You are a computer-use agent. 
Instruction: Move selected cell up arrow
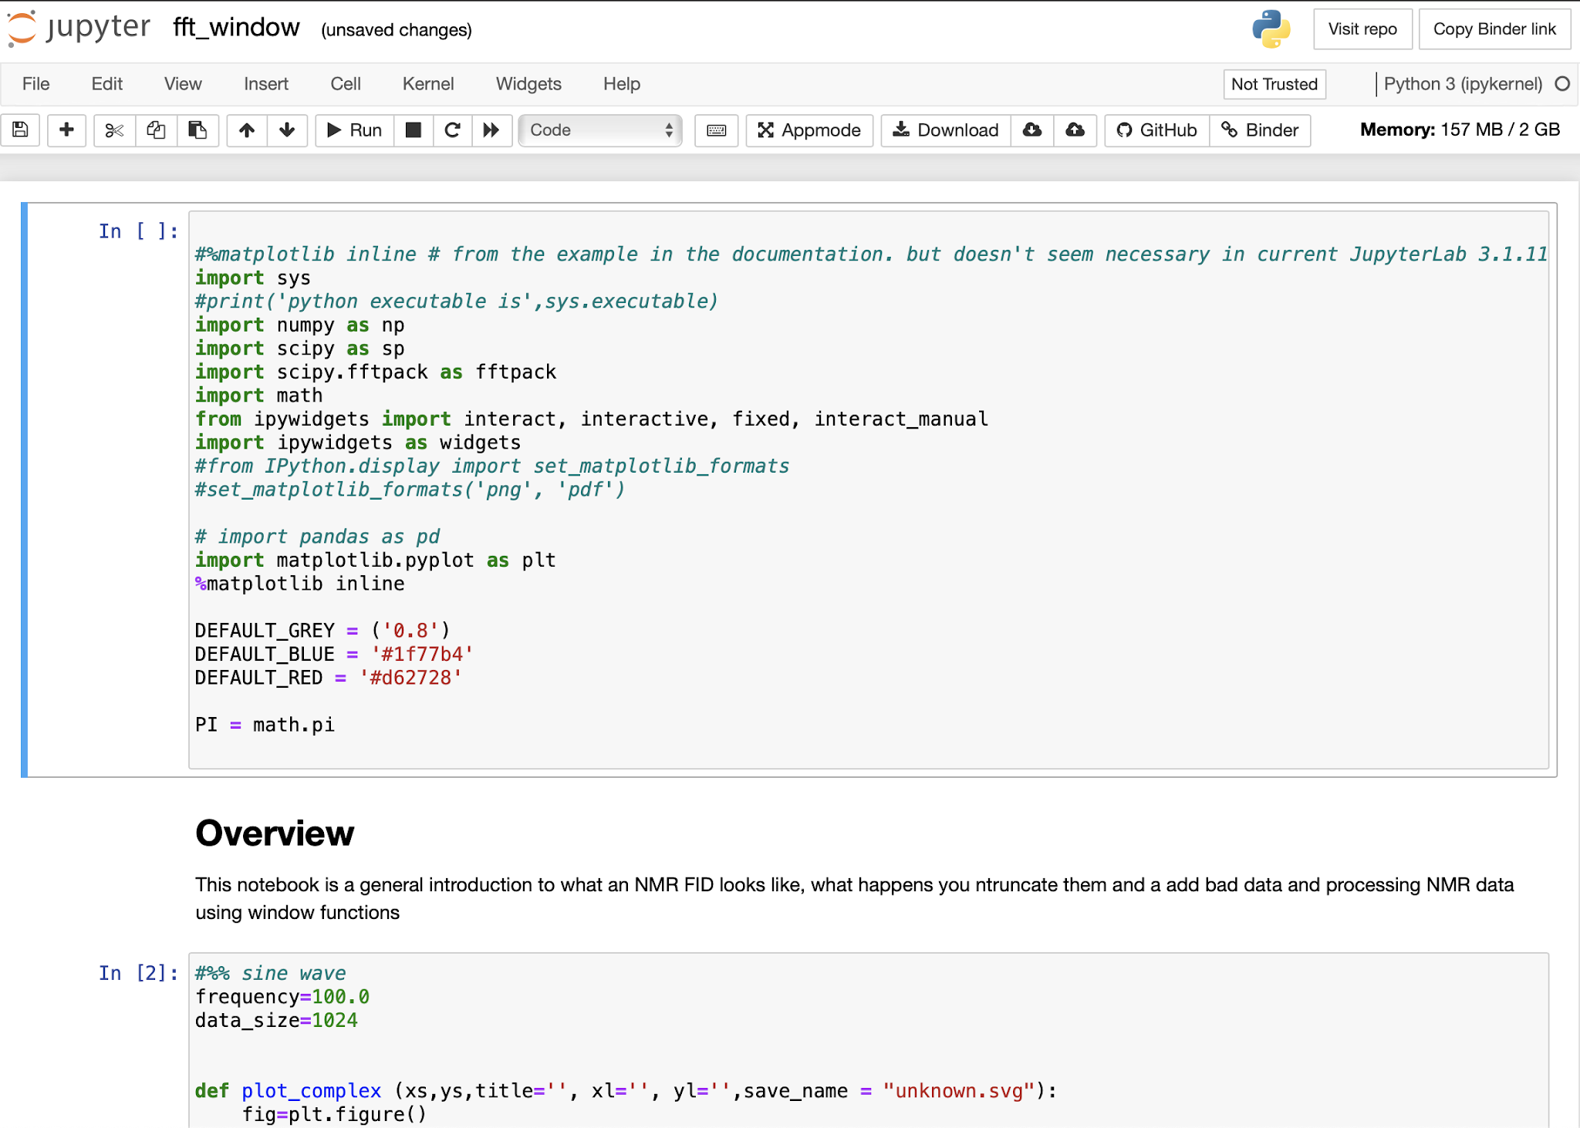(x=247, y=130)
